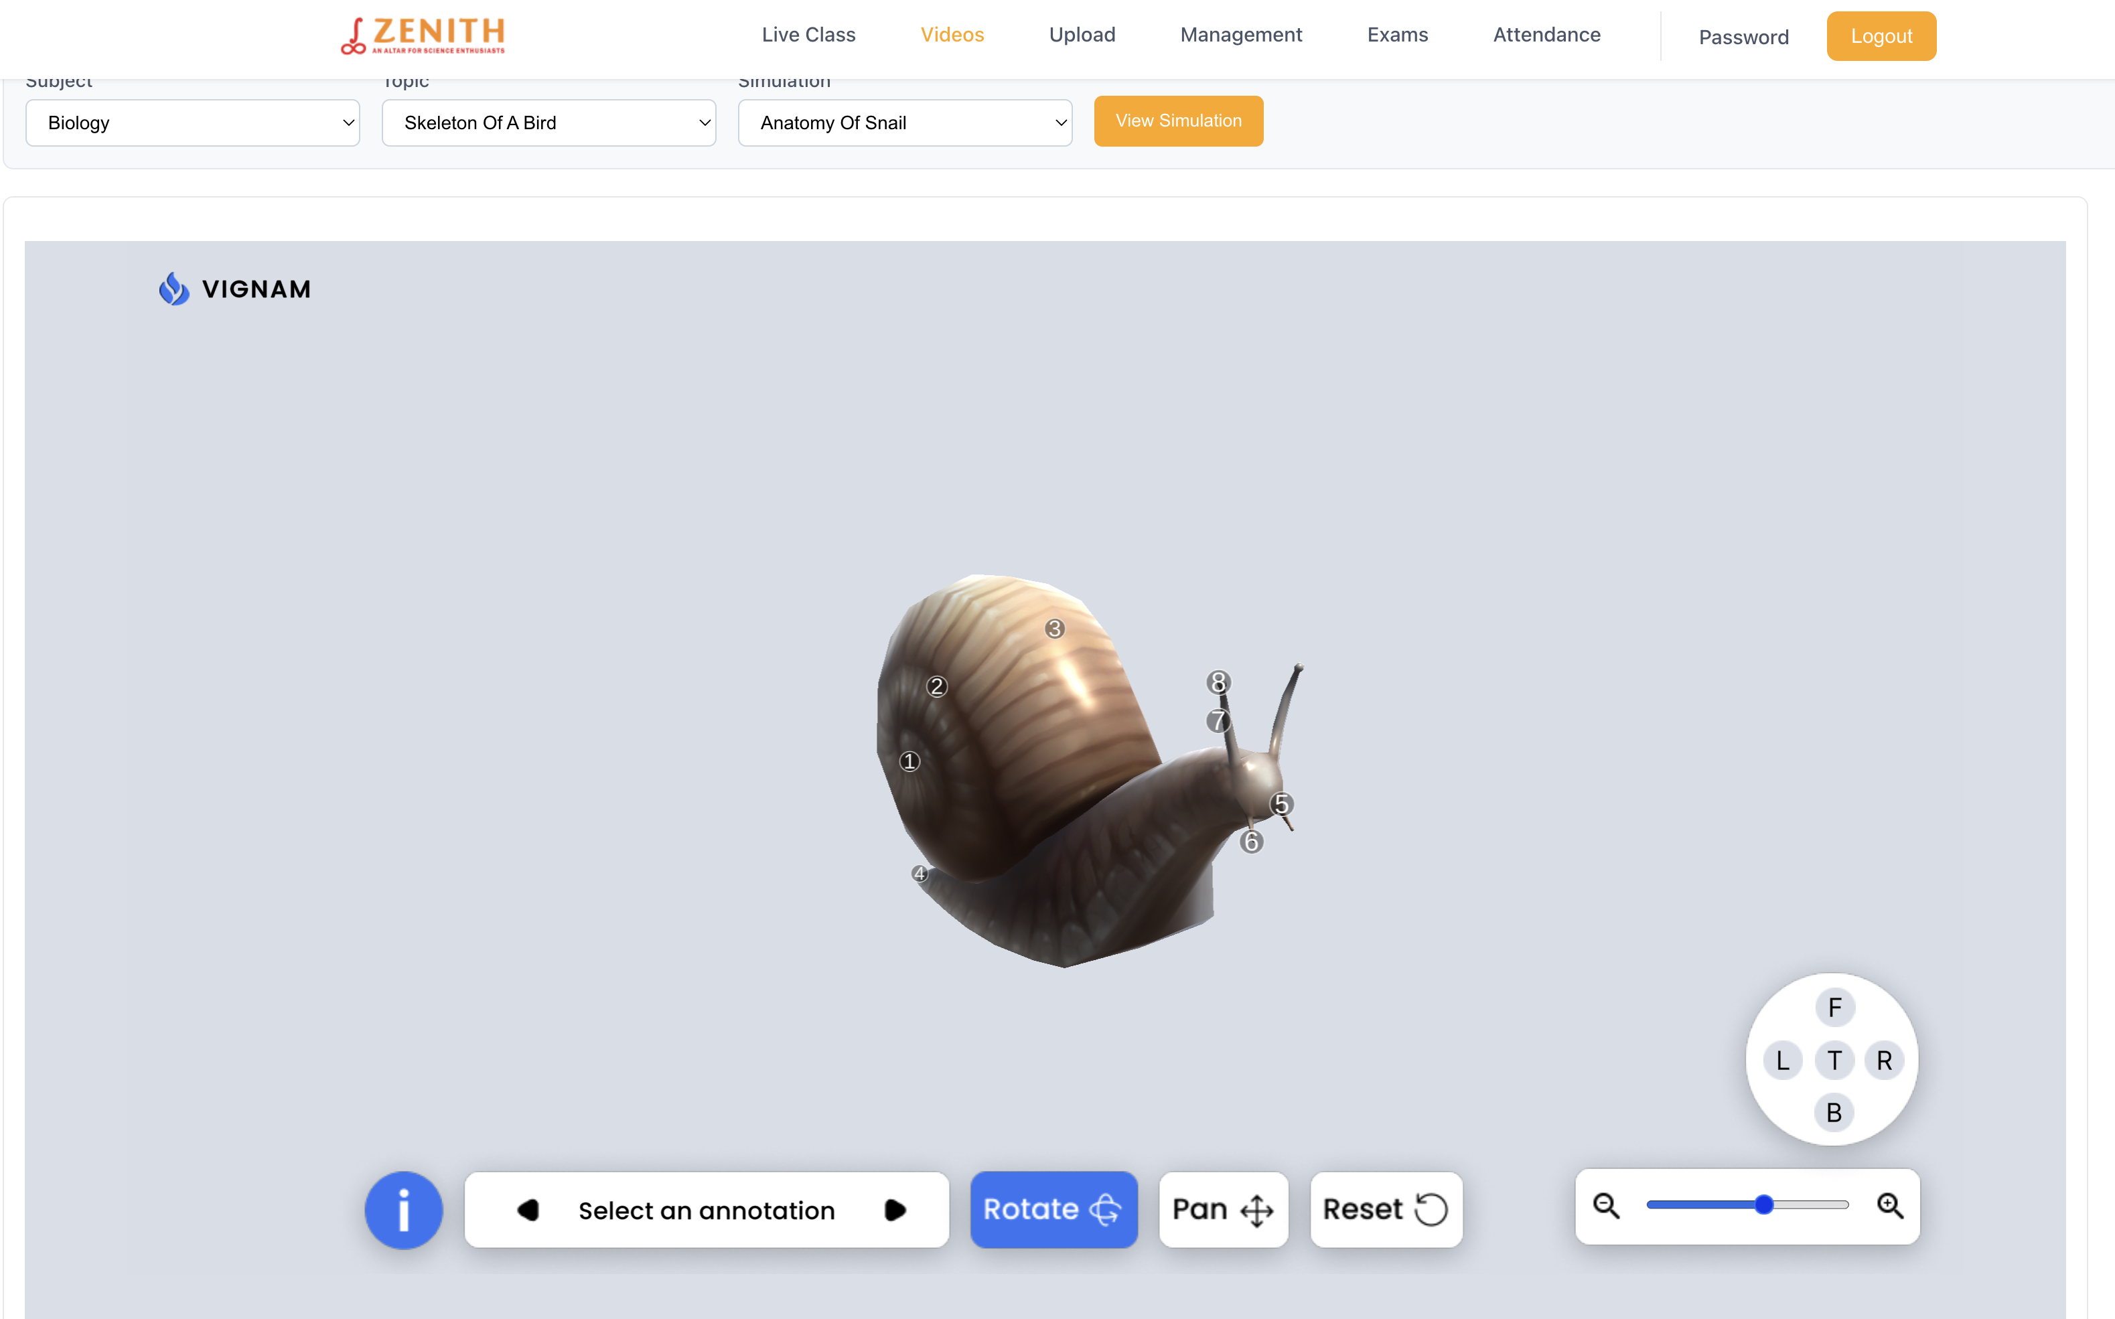Click the zoom in magnifier icon
Screen dimensions: 2115x1319
point(1890,1206)
